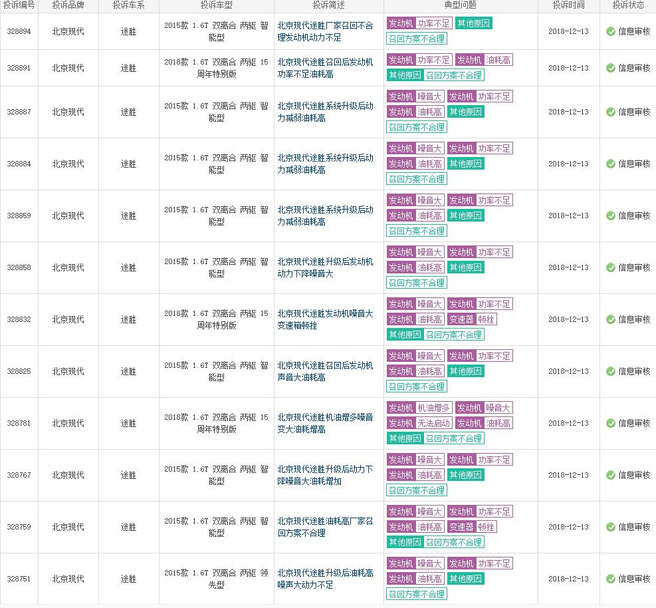Image resolution: width=656 pixels, height=608 pixels.
Task: Click status check icon beside complaint 328859
Action: (610, 216)
